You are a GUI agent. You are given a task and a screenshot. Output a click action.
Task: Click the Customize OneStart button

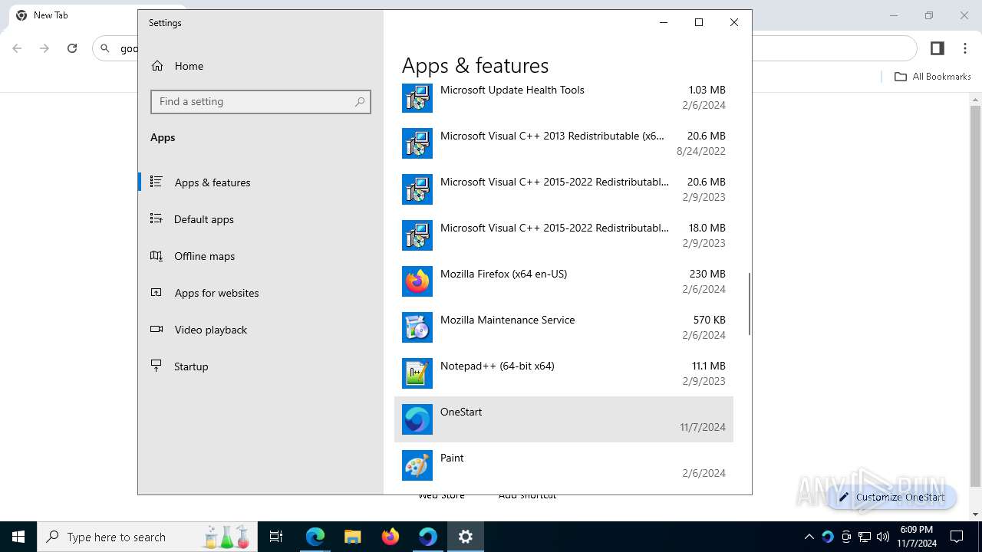[891, 497]
